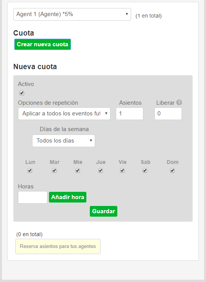206x282 pixels.
Task: Uncheck the Mar day checkbox
Action: point(54,170)
